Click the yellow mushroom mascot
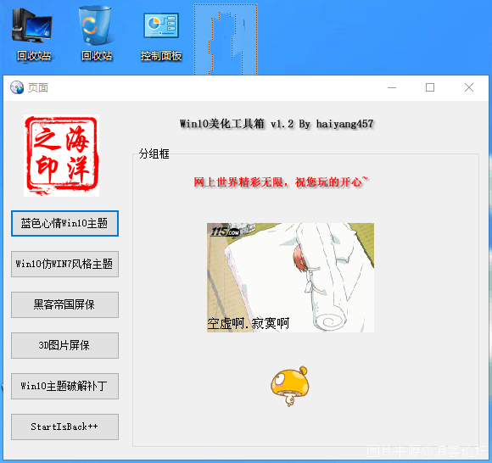The height and width of the screenshot is (463, 492). tap(290, 386)
